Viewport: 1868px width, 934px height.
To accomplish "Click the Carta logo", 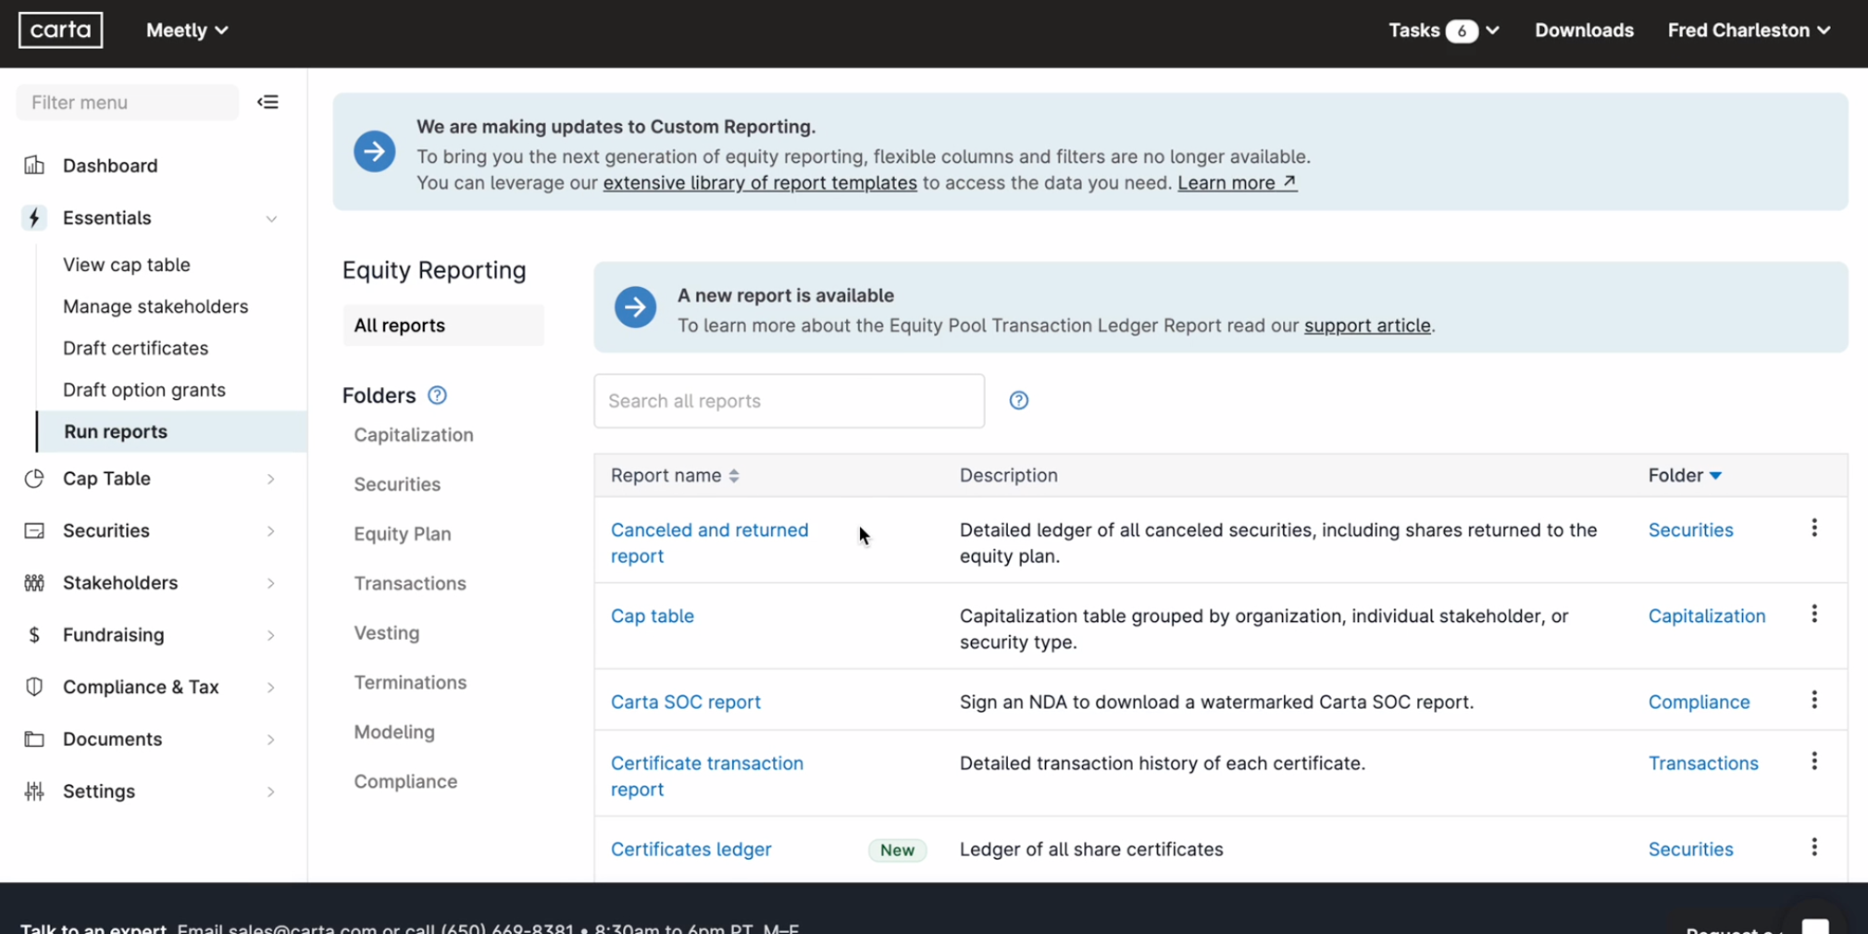I will [x=61, y=31].
